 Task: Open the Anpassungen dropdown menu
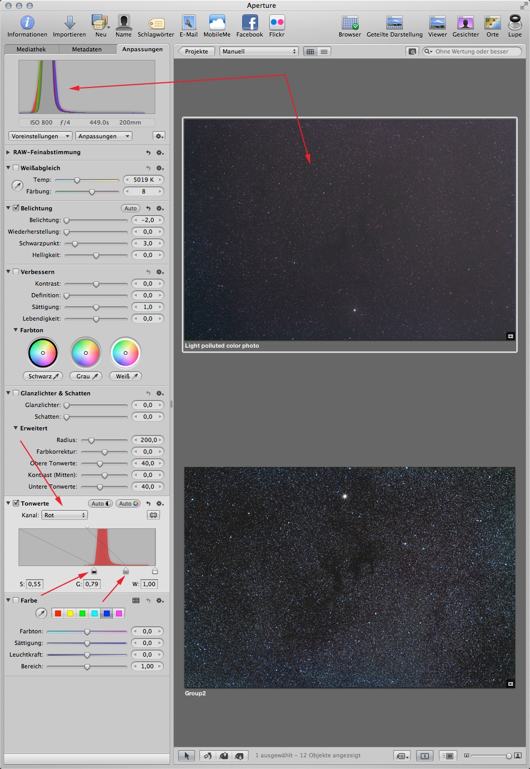point(104,136)
